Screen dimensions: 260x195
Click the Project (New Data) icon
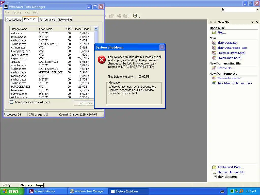pyautogui.click(x=214, y=58)
